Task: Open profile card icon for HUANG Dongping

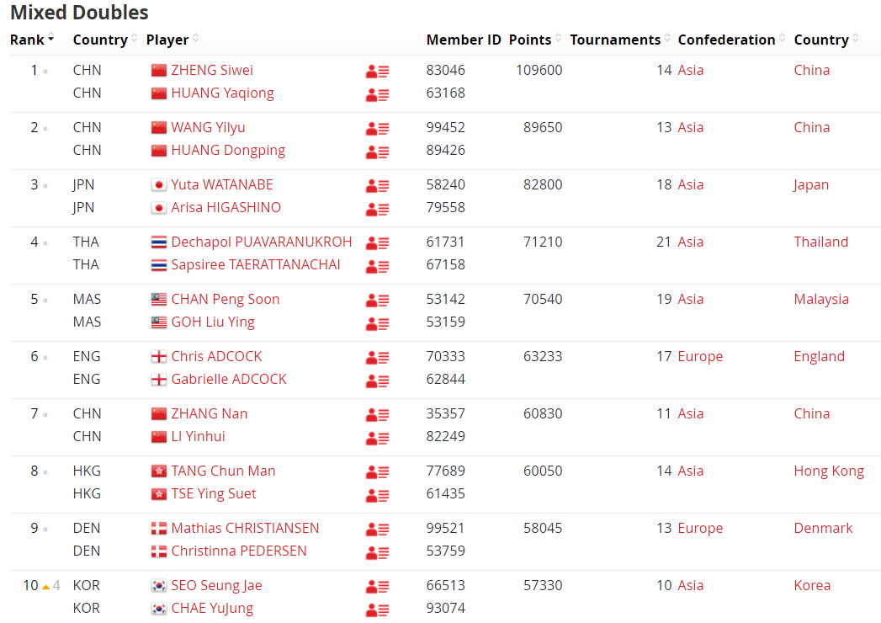Action: [x=377, y=152]
